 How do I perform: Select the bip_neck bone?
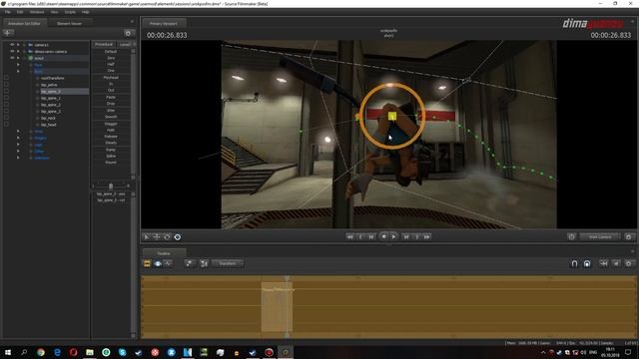[49, 118]
